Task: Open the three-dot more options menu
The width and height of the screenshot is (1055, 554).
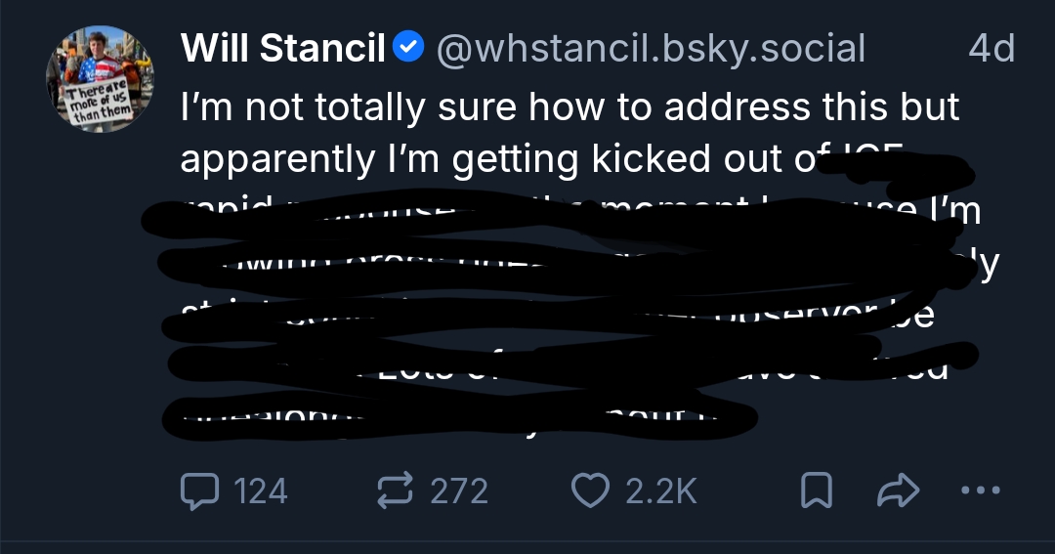Action: click(x=981, y=490)
